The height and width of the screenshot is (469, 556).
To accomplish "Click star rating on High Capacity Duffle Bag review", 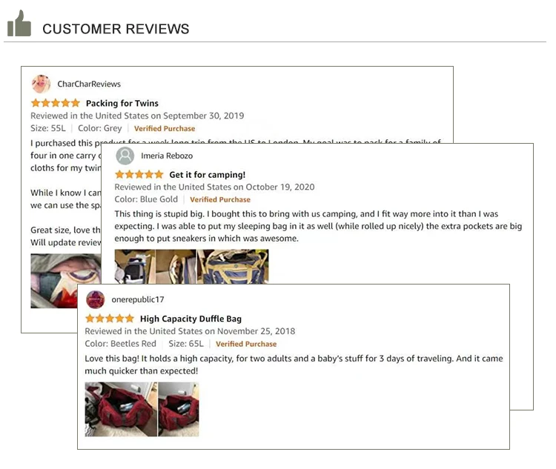I will (x=109, y=319).
